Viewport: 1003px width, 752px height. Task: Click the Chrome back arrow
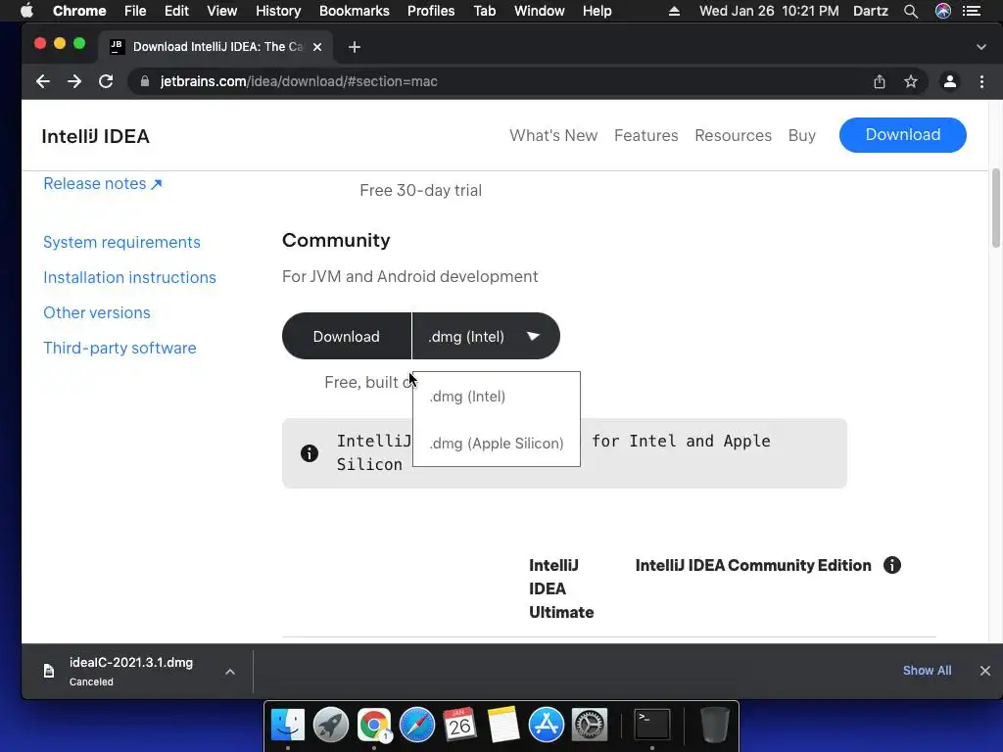43,81
